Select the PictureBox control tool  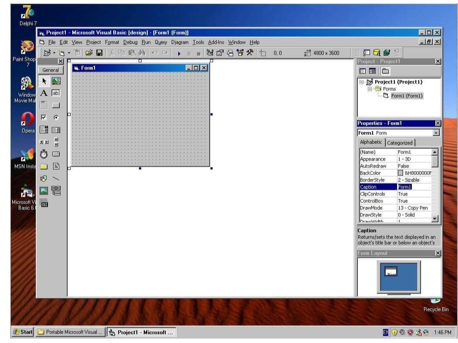[56, 81]
